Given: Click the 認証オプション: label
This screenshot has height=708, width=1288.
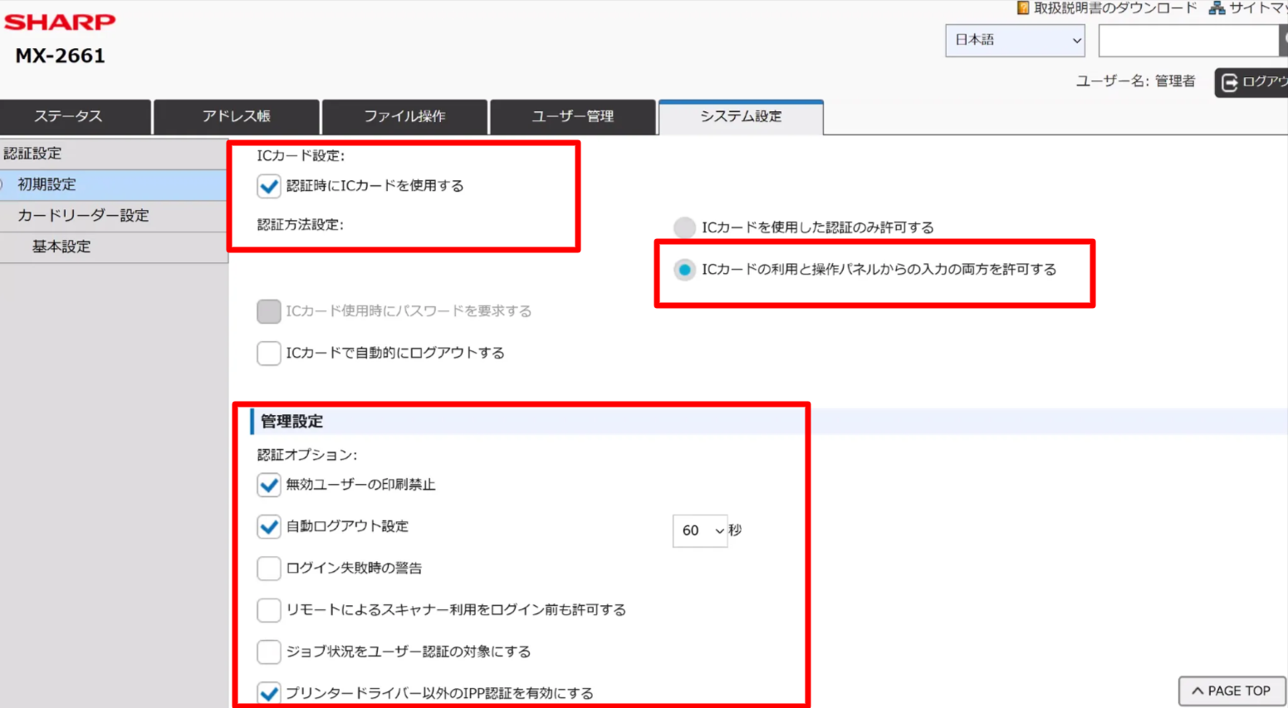Looking at the screenshot, I should (x=306, y=455).
